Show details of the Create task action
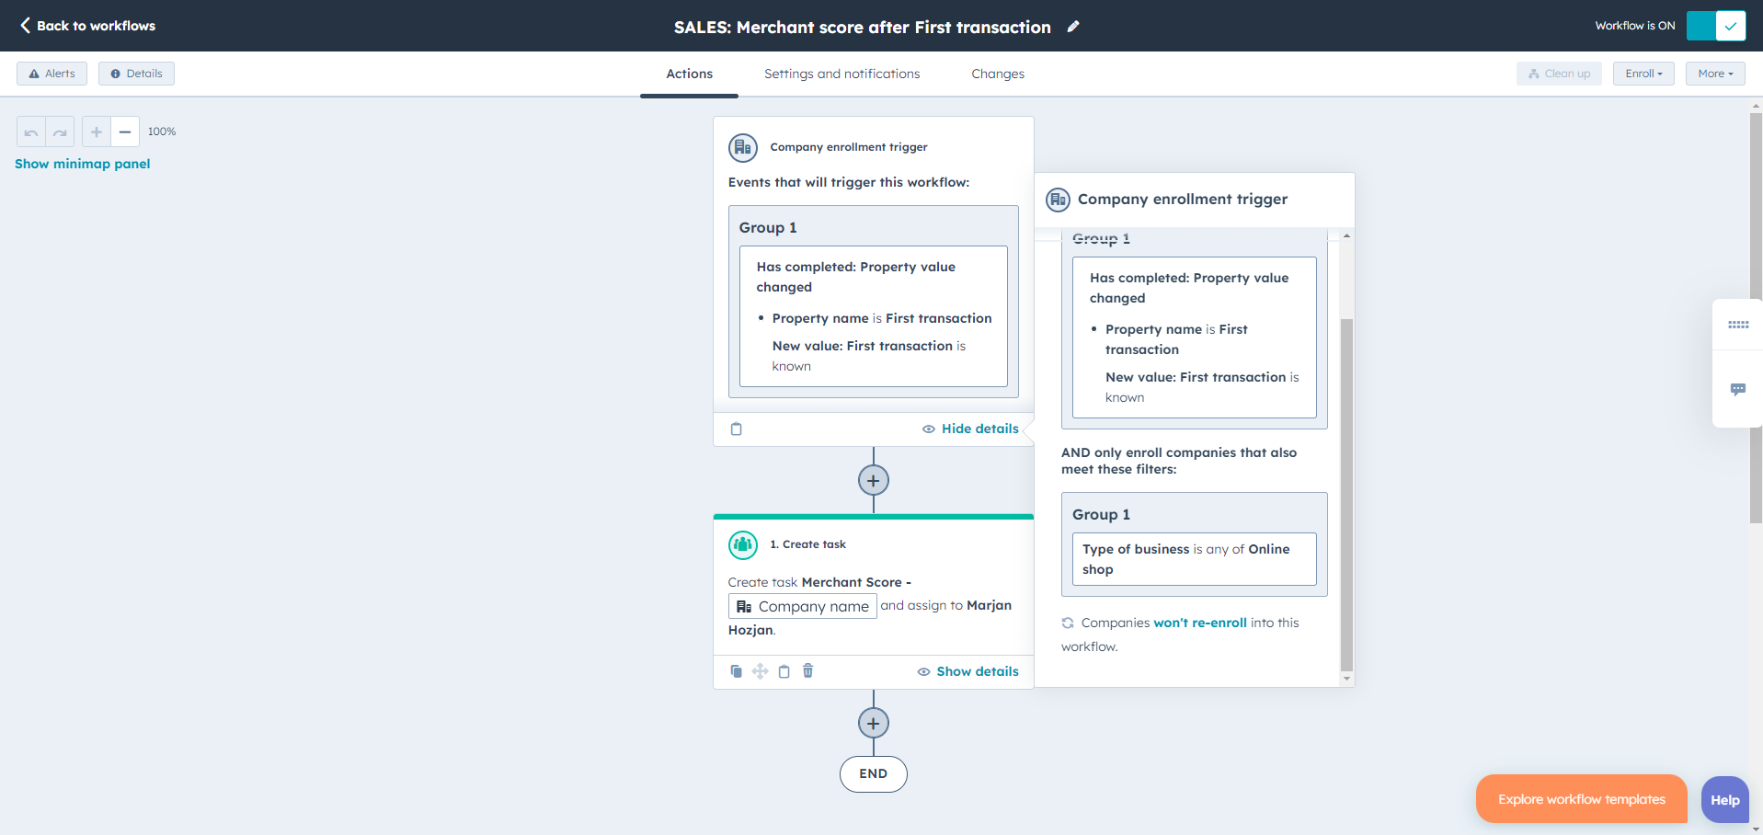 pyautogui.click(x=968, y=671)
